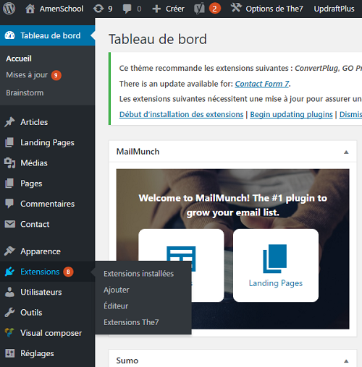Open Éditeur in Extensions flyout
Viewport: 362px width, 367px height.
tap(116, 306)
